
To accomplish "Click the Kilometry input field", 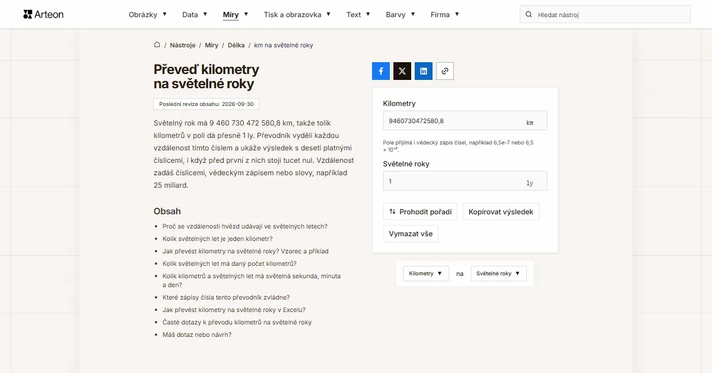I will click(465, 121).
